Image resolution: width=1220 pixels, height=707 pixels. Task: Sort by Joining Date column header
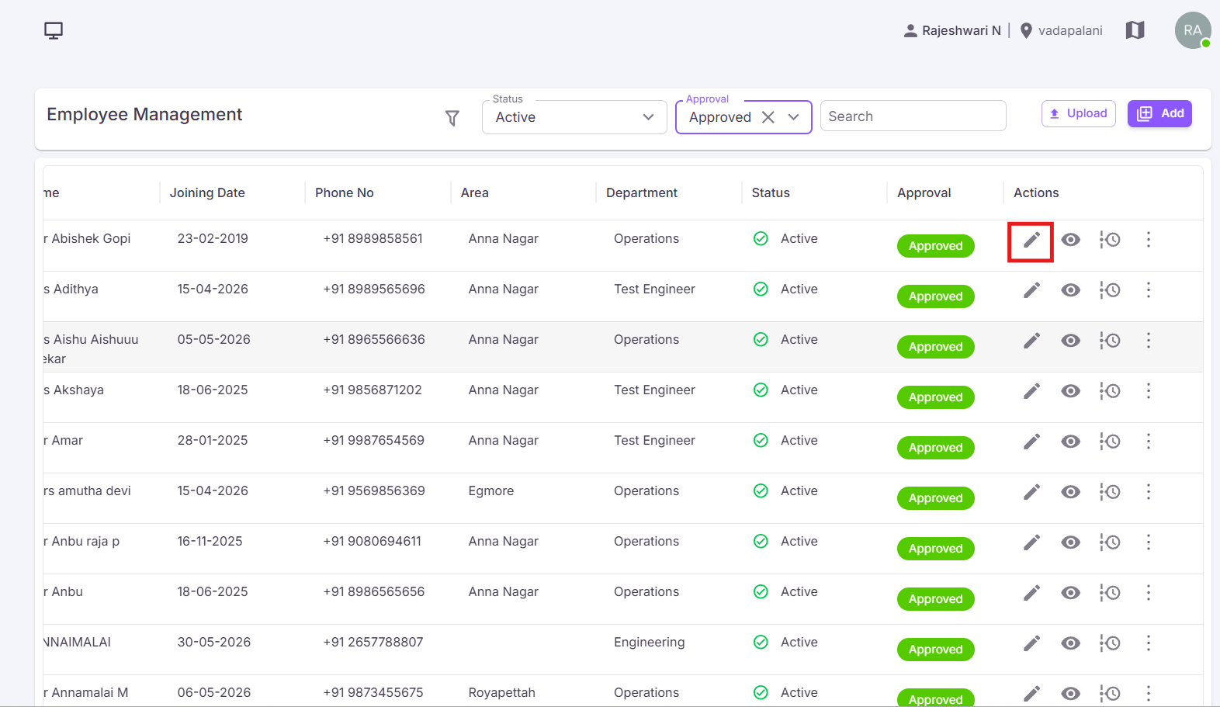click(207, 192)
